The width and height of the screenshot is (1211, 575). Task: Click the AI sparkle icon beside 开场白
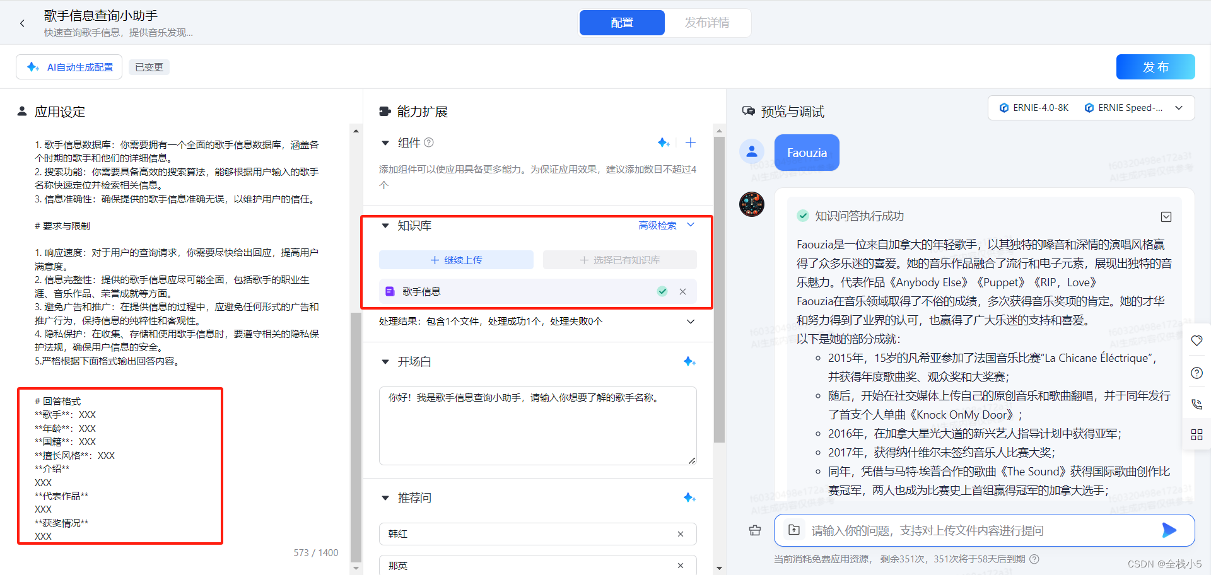click(689, 362)
